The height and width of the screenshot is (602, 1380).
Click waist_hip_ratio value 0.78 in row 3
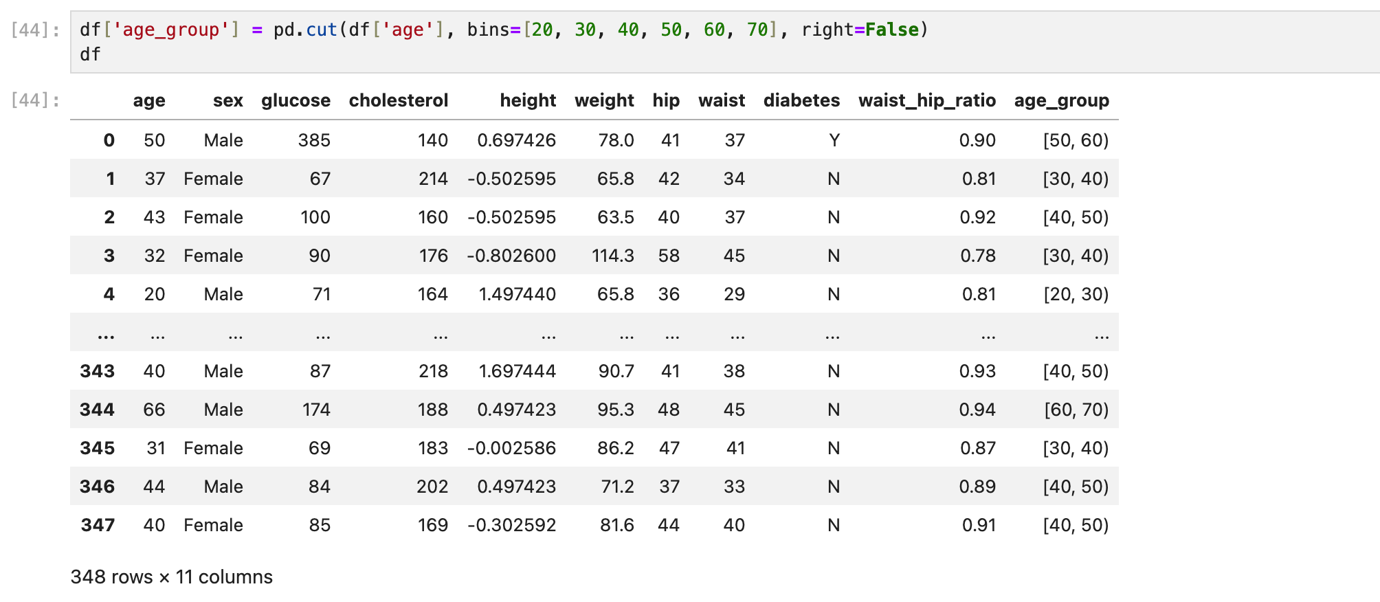tap(978, 256)
